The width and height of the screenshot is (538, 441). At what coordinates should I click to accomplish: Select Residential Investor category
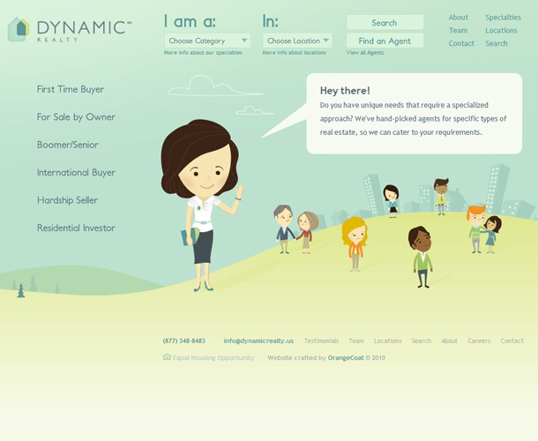click(76, 228)
